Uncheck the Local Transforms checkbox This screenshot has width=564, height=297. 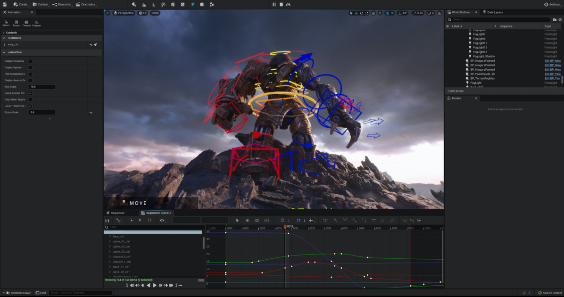click(30, 106)
